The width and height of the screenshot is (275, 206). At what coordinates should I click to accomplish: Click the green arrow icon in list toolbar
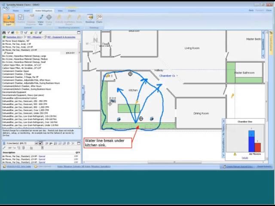click(31, 33)
